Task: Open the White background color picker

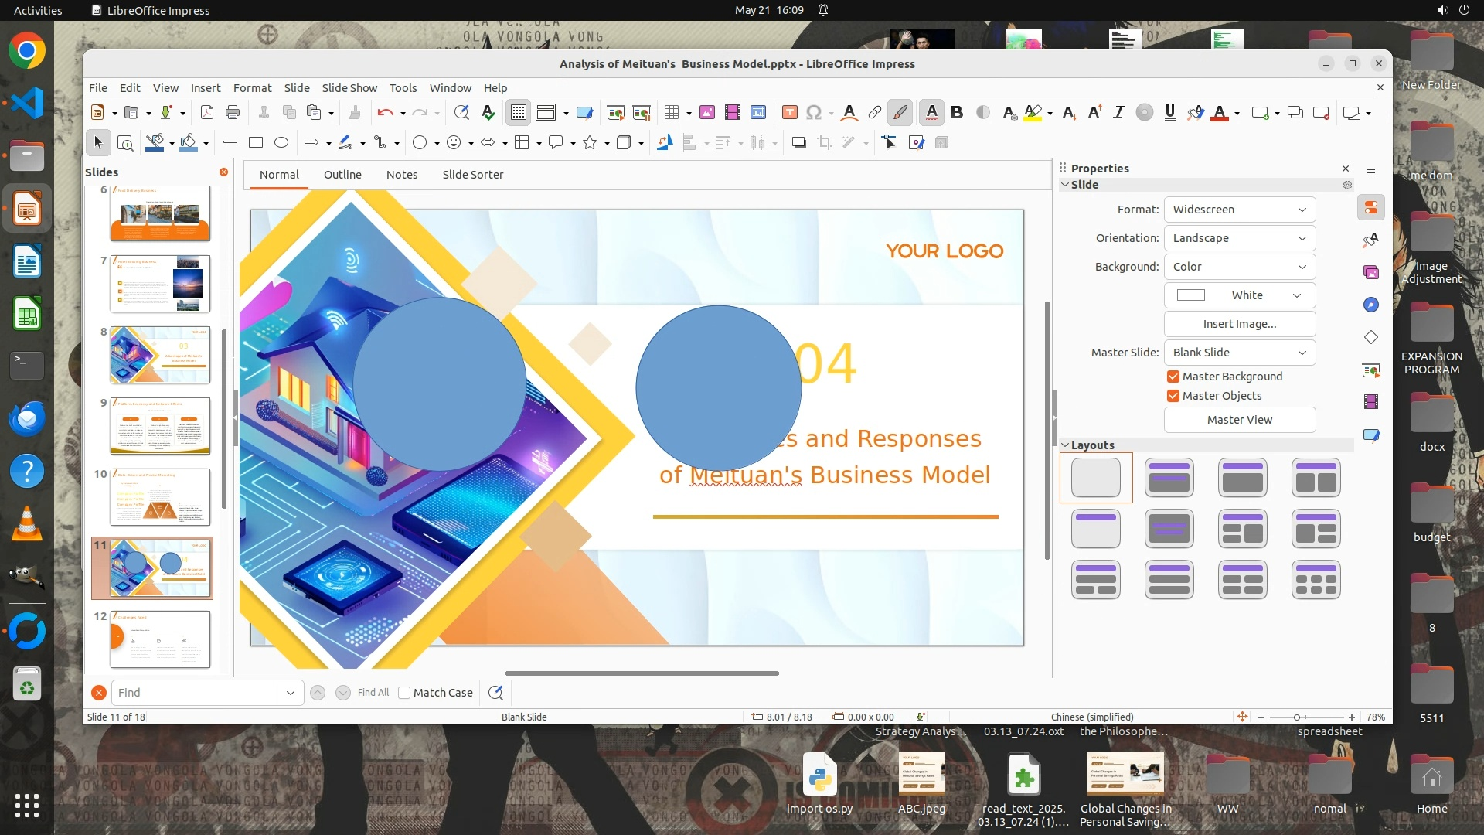Action: click(x=1239, y=295)
